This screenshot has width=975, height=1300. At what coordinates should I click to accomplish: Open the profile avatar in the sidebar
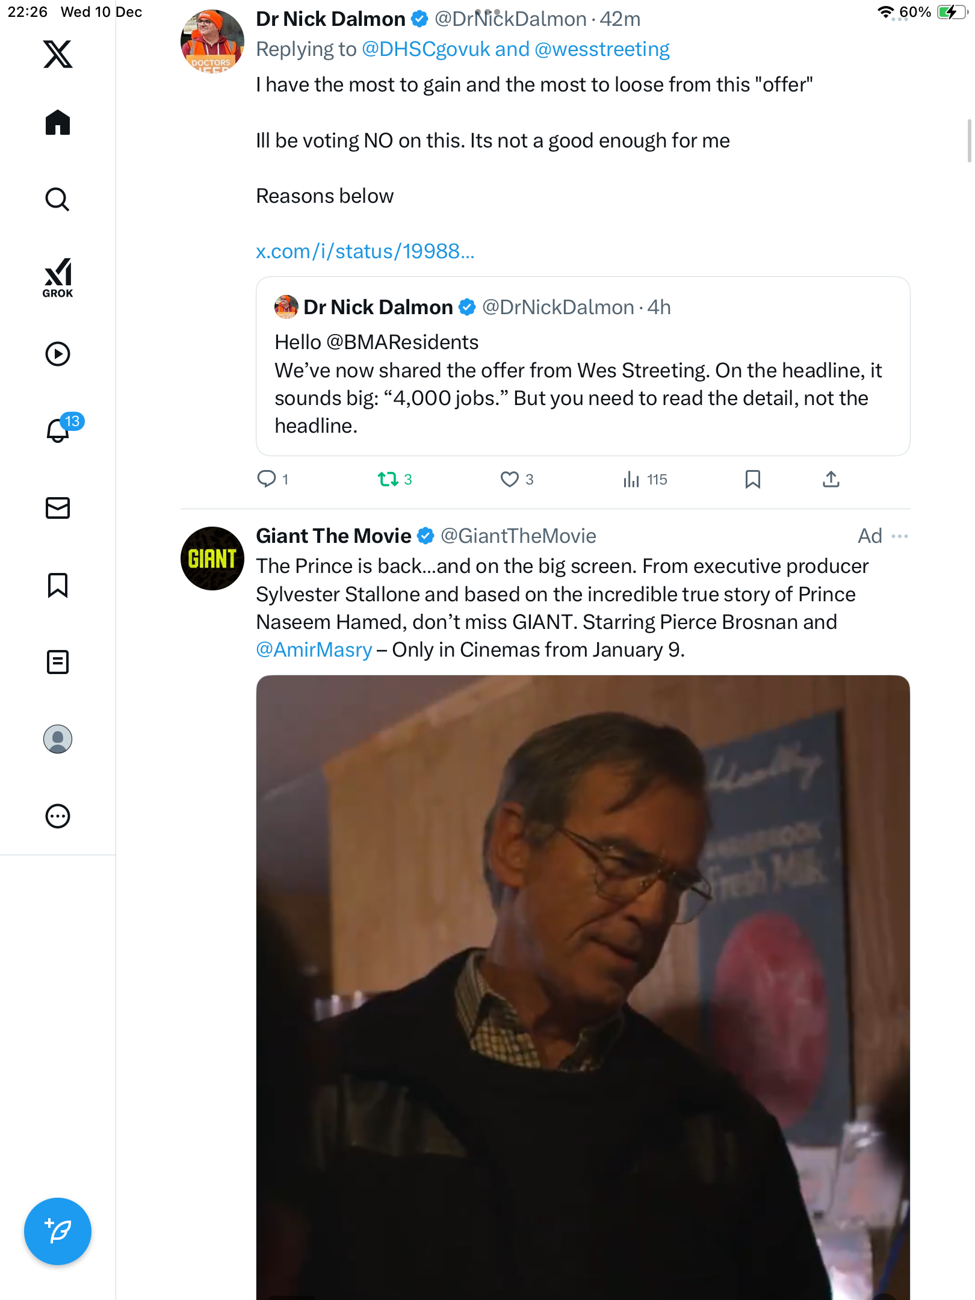point(58,739)
